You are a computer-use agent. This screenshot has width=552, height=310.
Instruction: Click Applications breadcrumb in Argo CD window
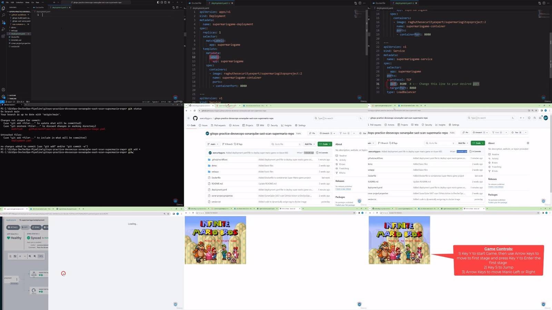[x=11, y=220]
